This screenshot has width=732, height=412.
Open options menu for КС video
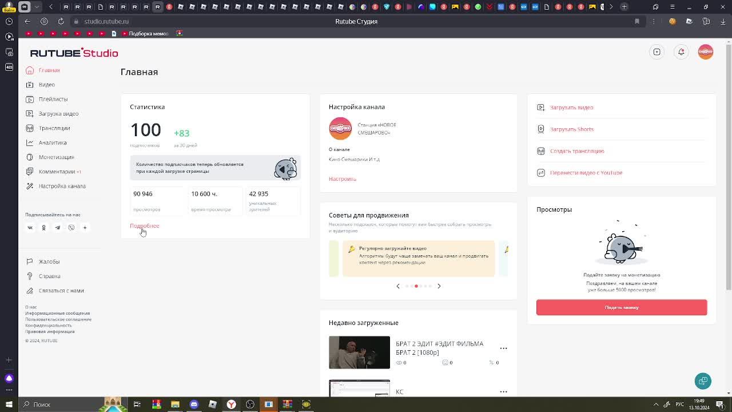tap(503, 392)
